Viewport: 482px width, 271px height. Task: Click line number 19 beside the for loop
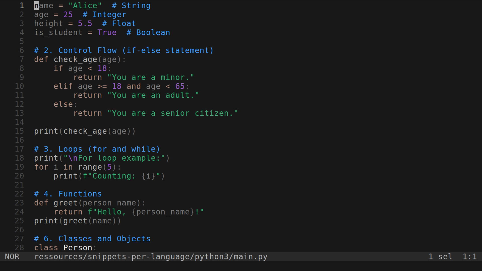click(19, 167)
